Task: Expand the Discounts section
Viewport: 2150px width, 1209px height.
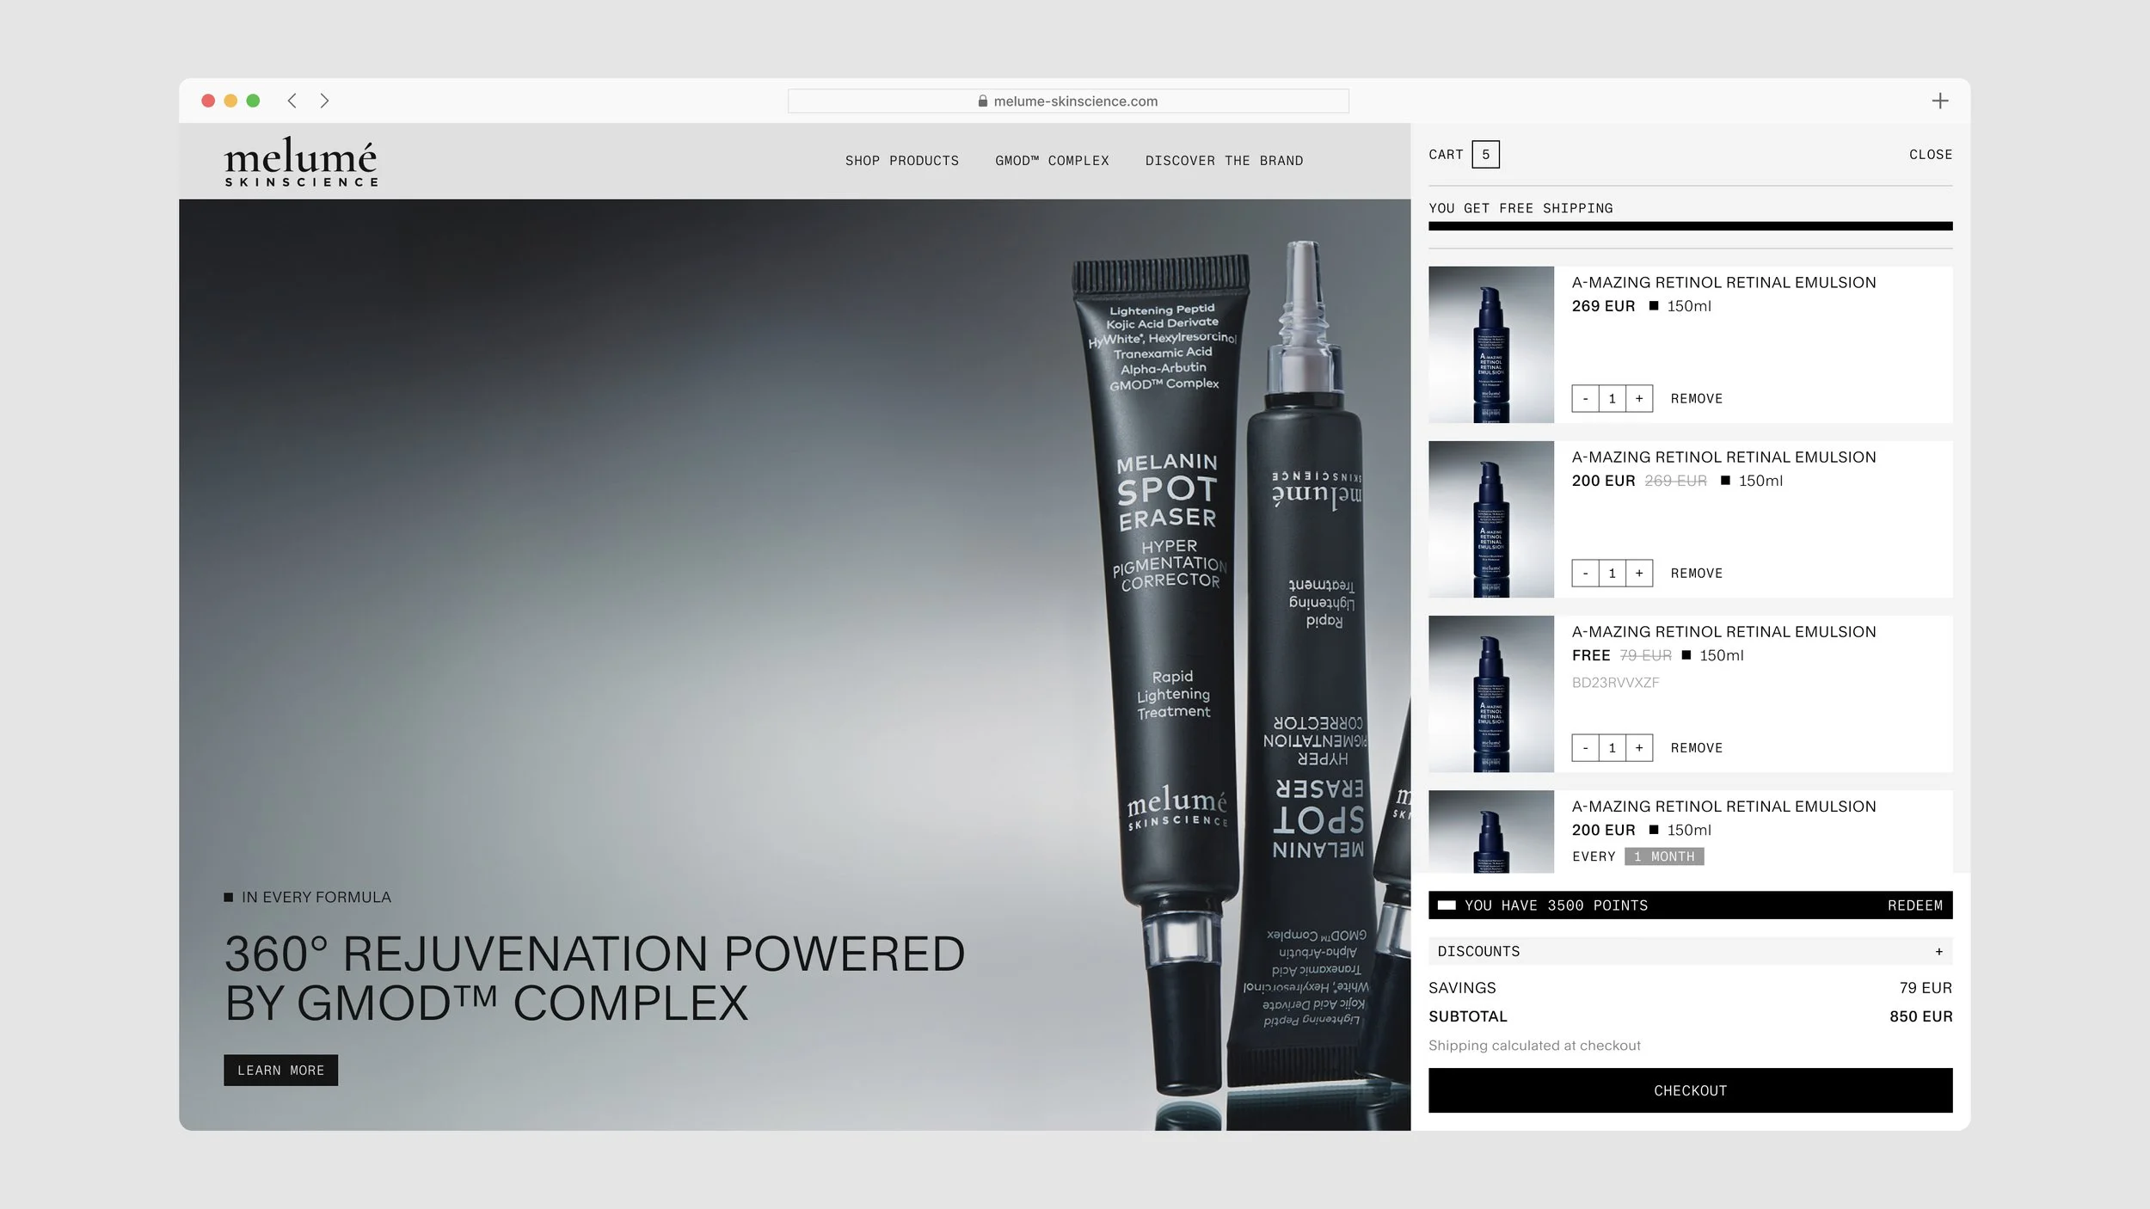Action: tap(1690, 951)
